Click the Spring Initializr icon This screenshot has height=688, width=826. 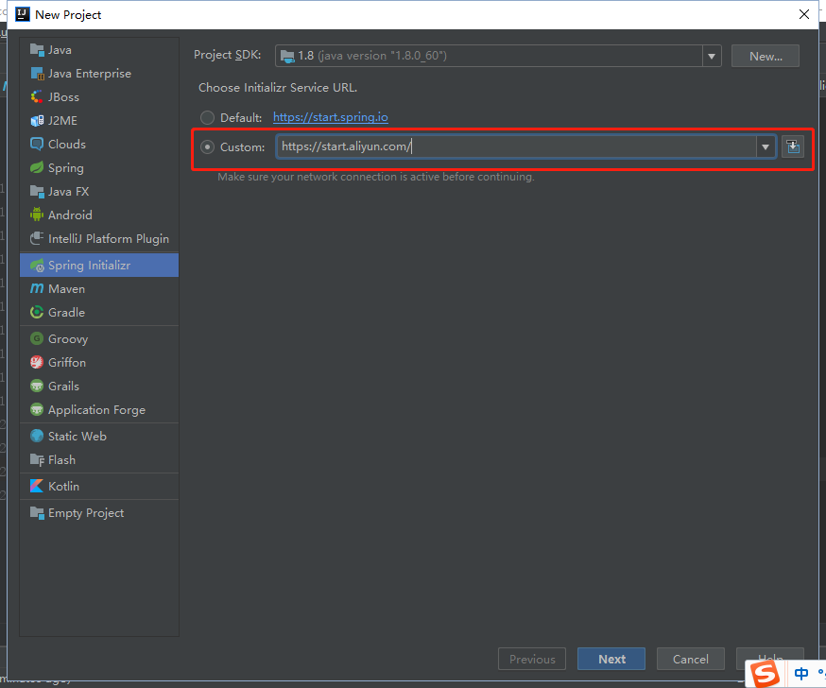(37, 265)
